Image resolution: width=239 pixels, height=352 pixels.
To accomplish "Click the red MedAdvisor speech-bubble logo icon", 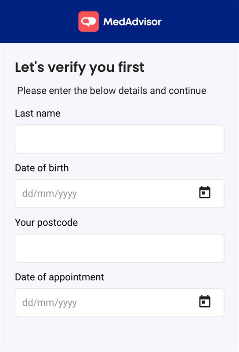I will click(89, 22).
